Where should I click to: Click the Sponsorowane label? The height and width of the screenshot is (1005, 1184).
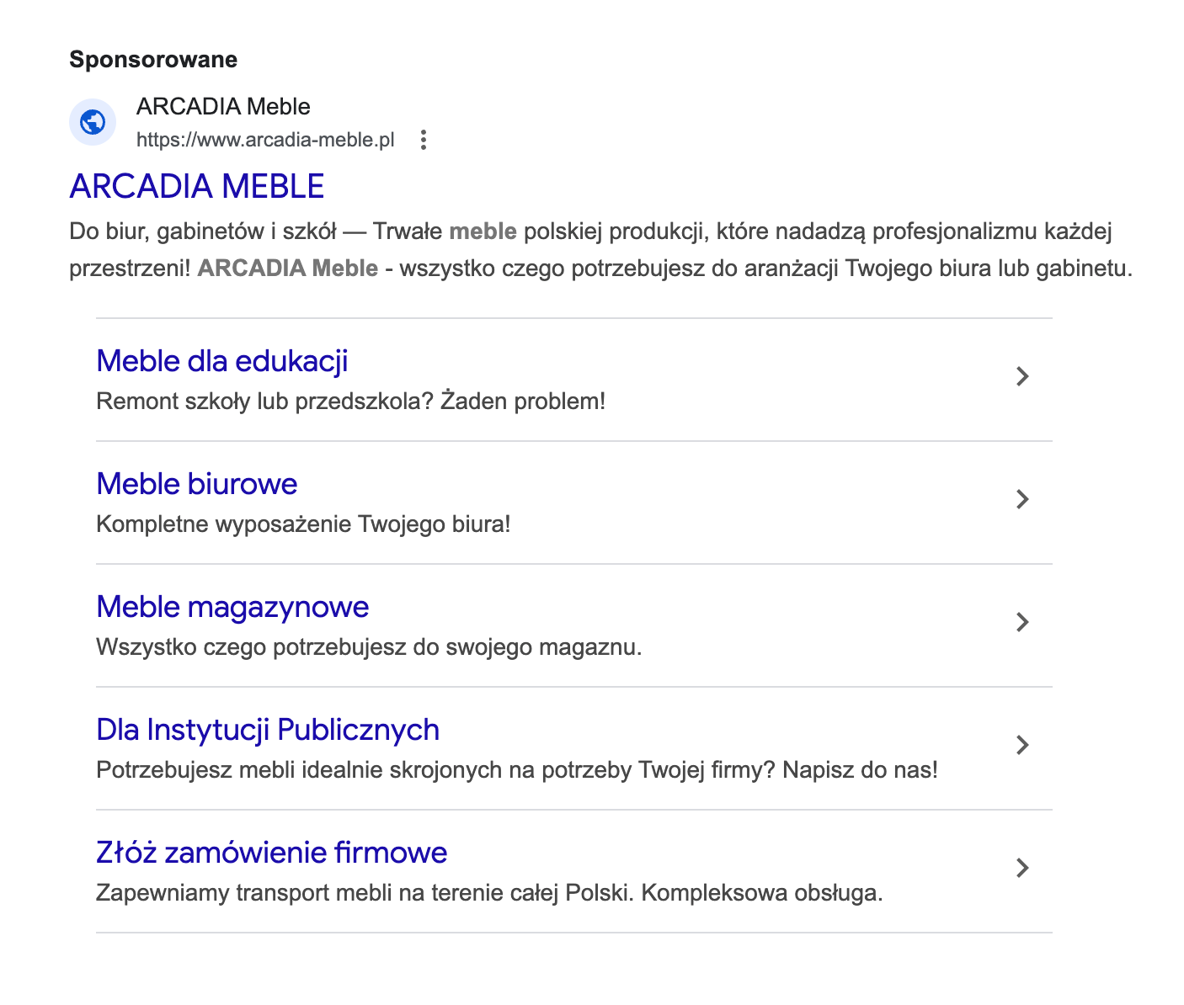(x=153, y=60)
